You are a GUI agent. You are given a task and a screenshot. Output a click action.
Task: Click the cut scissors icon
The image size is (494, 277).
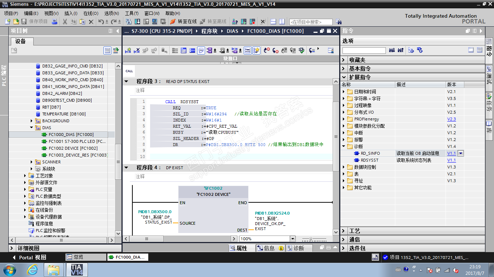tap(65, 22)
